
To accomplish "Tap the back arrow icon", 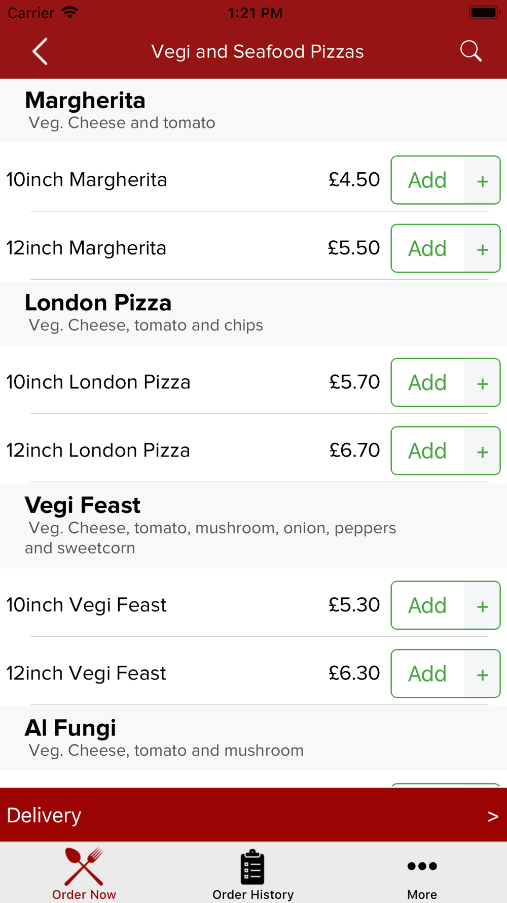I will tap(40, 51).
